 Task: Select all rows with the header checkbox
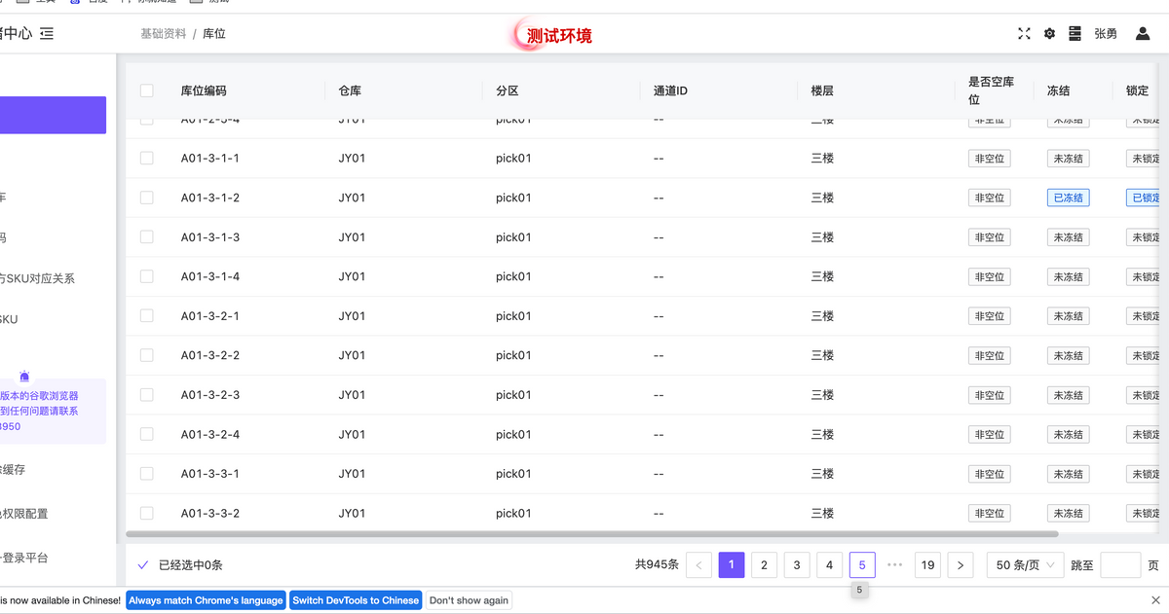147,90
